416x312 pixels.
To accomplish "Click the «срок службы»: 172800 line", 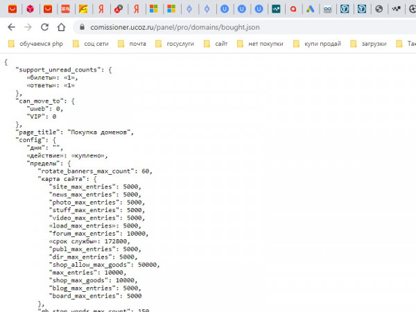I will click(89, 241).
